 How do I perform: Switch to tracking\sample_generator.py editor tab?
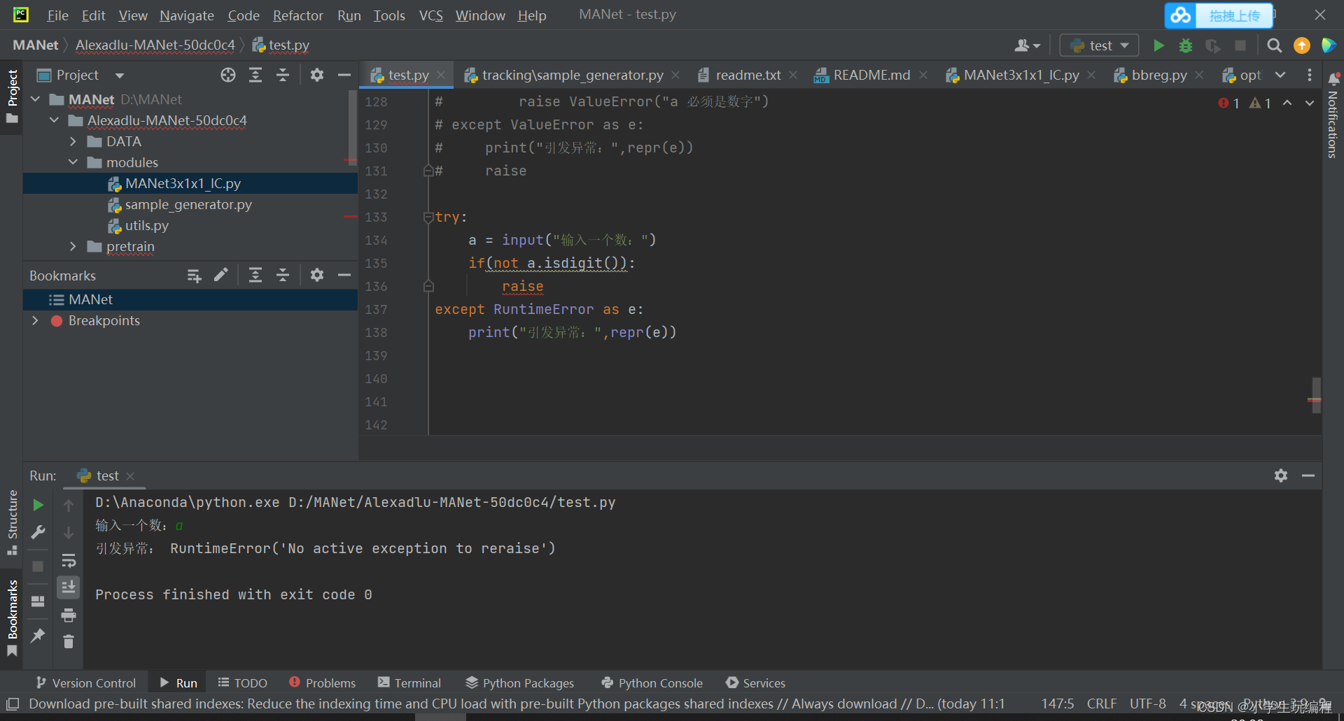point(572,75)
